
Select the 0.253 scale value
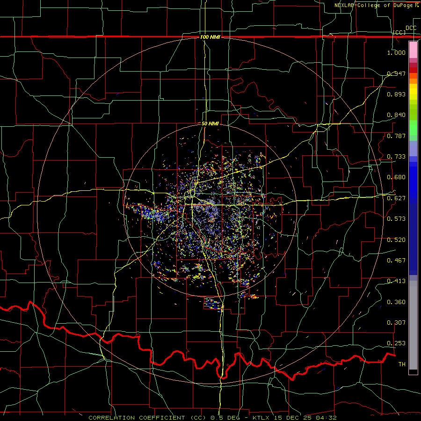[396, 343]
